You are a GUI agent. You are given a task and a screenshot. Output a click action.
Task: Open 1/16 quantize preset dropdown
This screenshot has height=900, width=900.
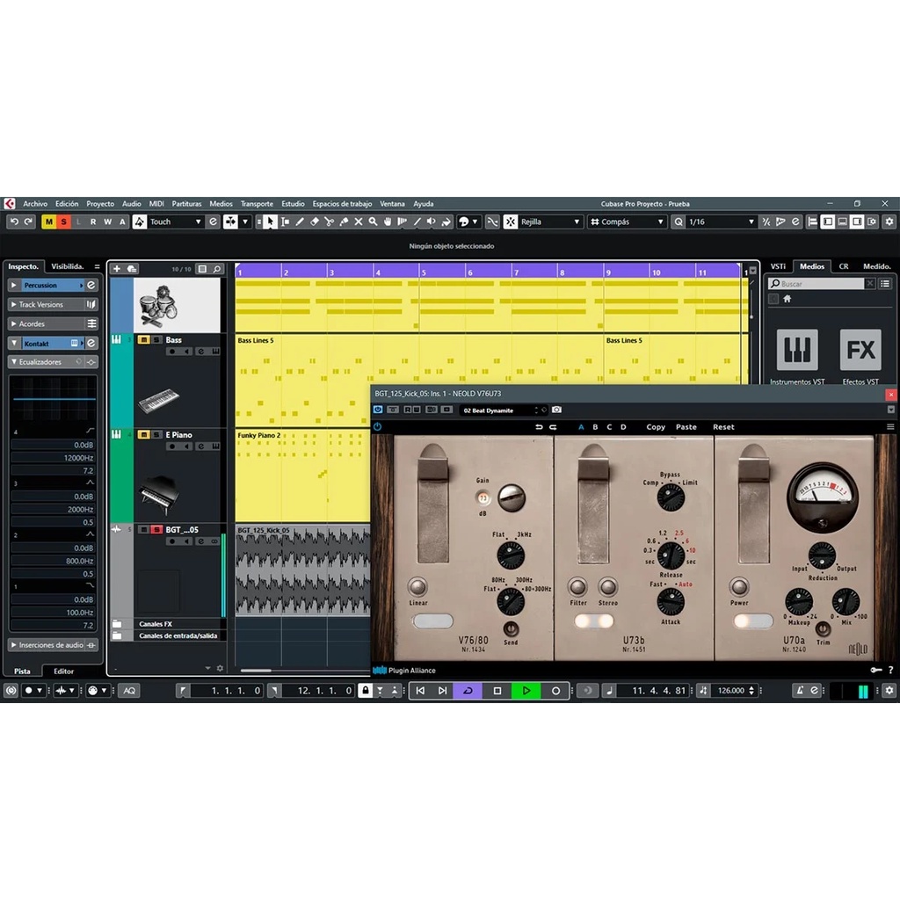click(x=720, y=221)
